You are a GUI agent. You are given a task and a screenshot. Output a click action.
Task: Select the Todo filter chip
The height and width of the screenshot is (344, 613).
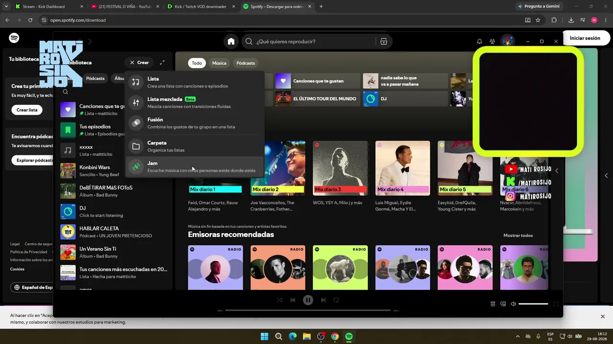pyautogui.click(x=197, y=63)
